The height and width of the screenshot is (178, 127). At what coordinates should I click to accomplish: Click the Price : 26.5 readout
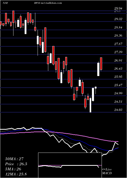16,164
